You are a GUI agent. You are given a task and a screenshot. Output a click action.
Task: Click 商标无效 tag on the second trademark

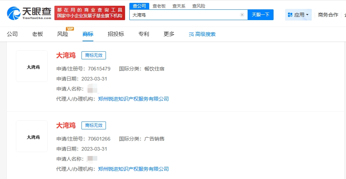coord(94,125)
